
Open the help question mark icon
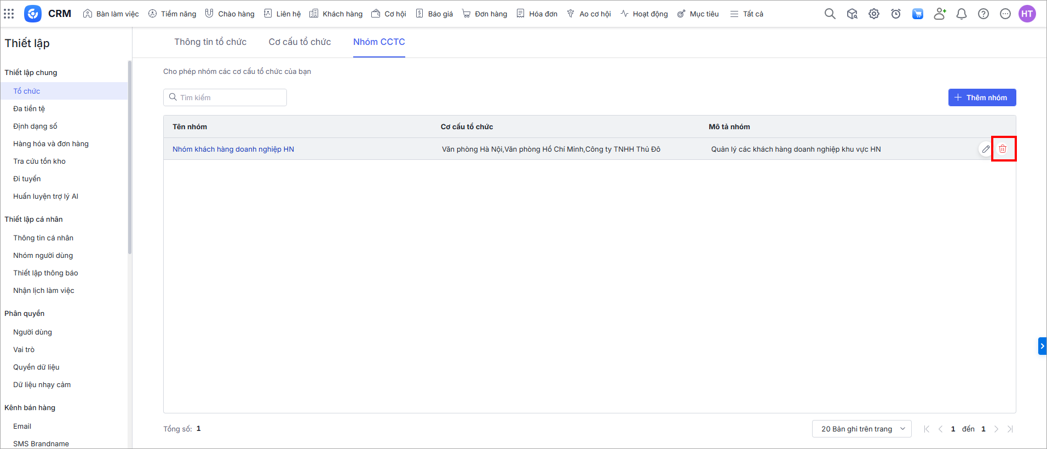click(x=983, y=14)
